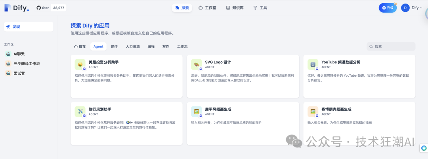
Task: Open the 知识库 navigation tab
Action: point(235,8)
